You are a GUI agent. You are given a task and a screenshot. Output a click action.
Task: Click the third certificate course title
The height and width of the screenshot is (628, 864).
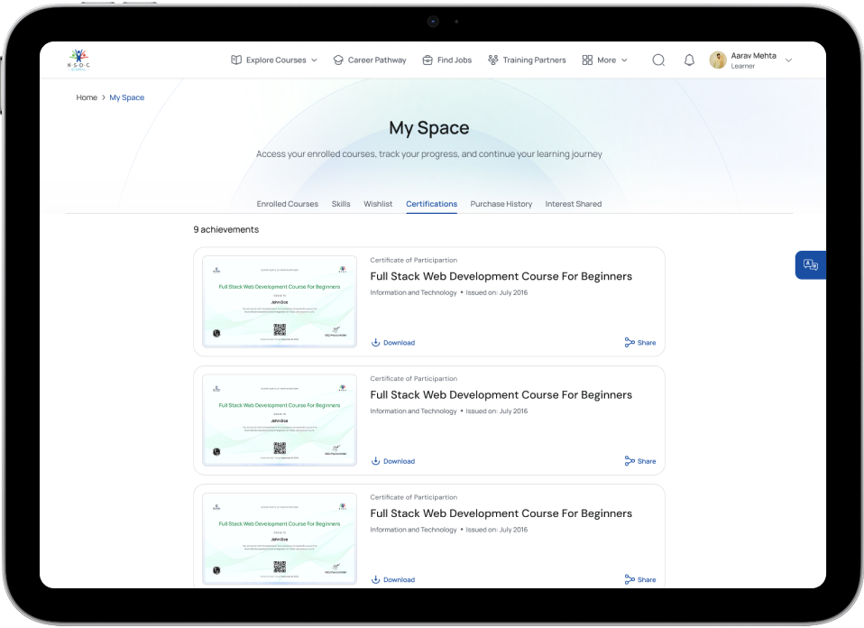[501, 513]
